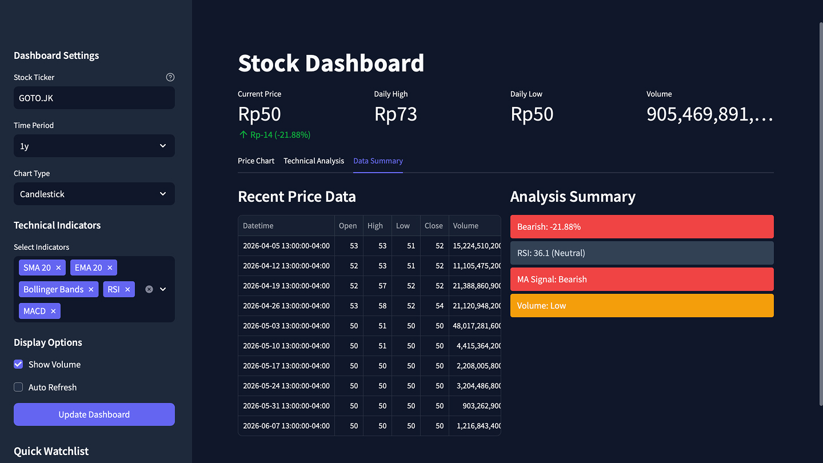Image resolution: width=823 pixels, height=463 pixels.
Task: Select the 2026-04-19 datetime cell
Action: pyautogui.click(x=286, y=286)
